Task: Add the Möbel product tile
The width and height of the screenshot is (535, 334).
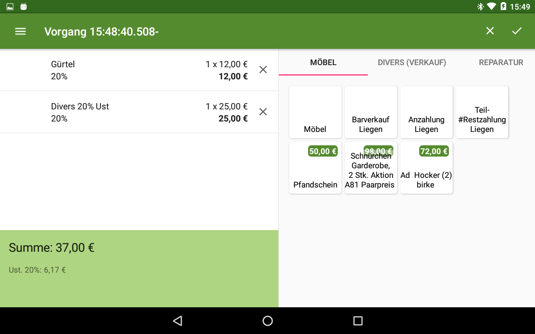Action: (315, 112)
